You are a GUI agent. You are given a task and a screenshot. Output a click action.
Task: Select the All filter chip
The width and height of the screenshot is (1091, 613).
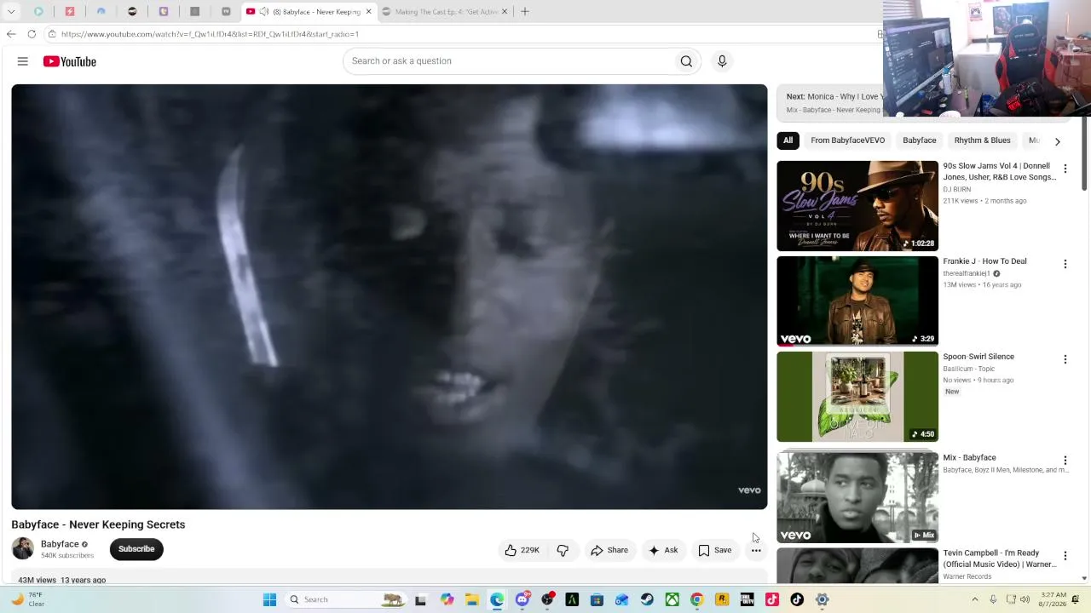788,140
